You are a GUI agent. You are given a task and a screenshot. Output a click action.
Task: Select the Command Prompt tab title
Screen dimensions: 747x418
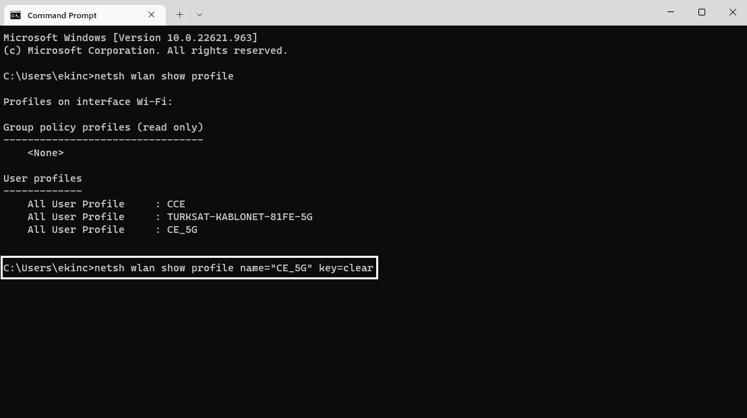coord(62,15)
